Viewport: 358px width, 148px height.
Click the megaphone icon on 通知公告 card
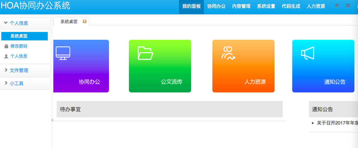click(x=308, y=53)
